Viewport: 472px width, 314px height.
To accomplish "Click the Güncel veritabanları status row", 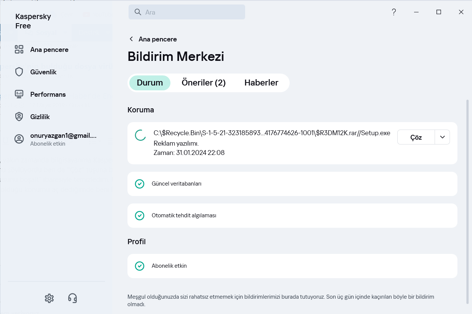I will tap(292, 184).
